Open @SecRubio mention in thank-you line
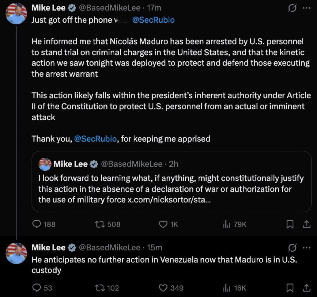The width and height of the screenshot is (317, 297). click(x=95, y=139)
